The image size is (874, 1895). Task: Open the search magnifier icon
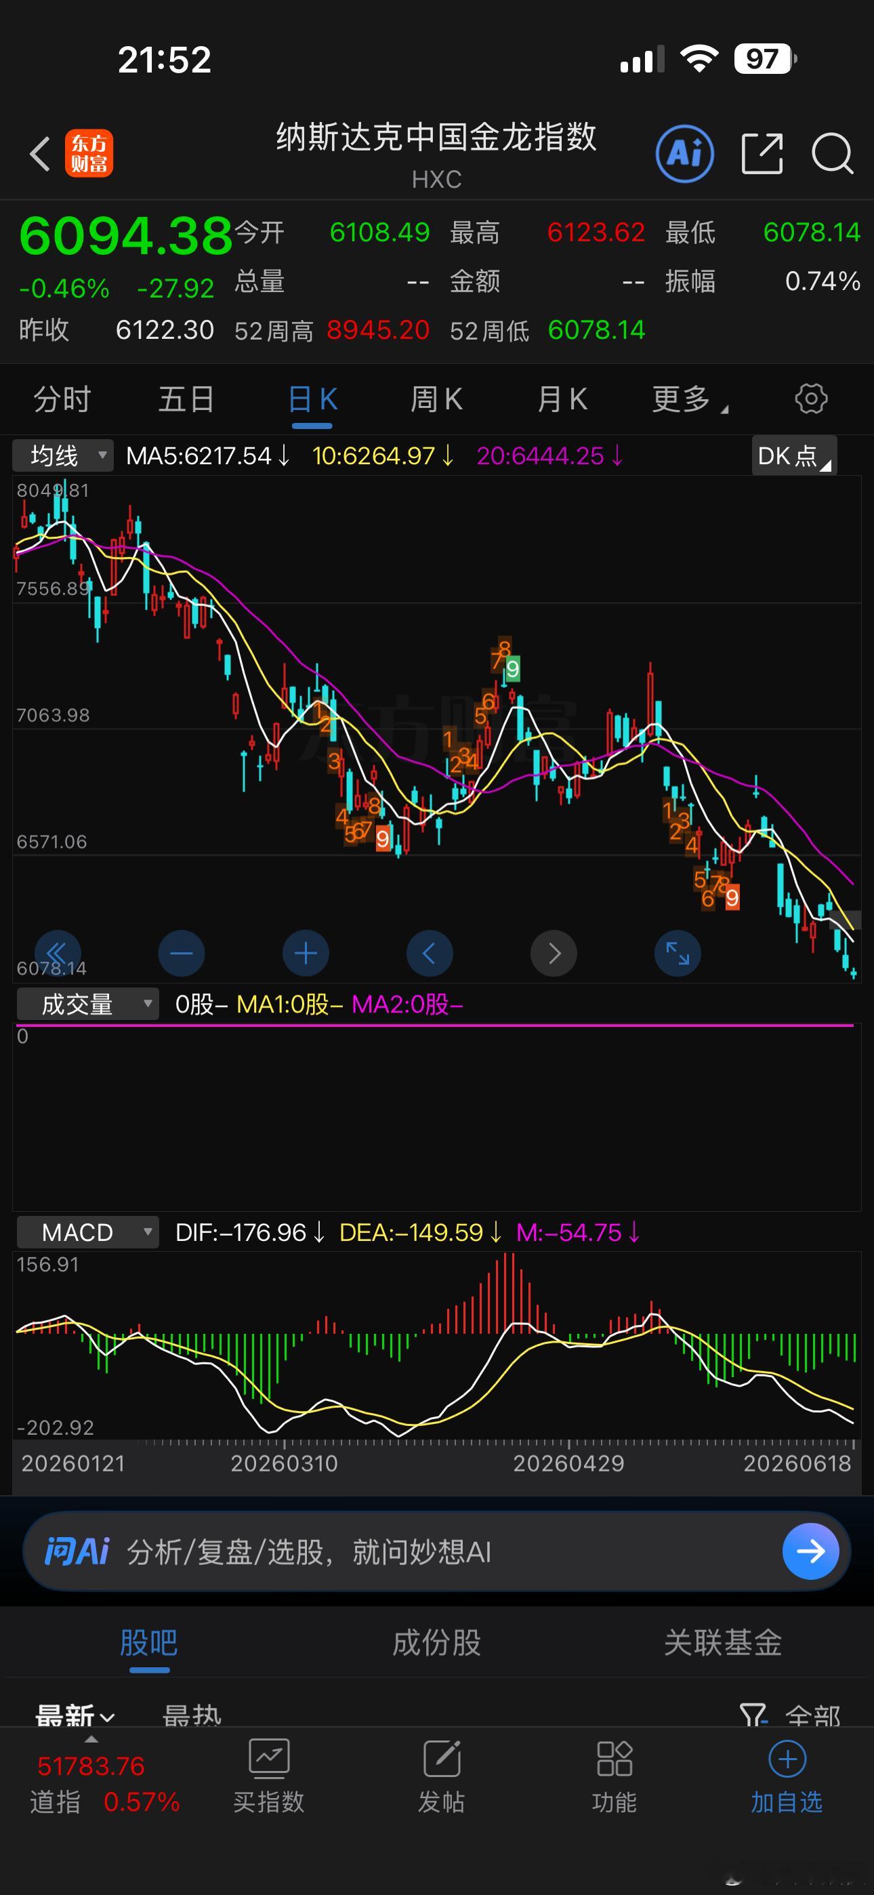pyautogui.click(x=832, y=154)
